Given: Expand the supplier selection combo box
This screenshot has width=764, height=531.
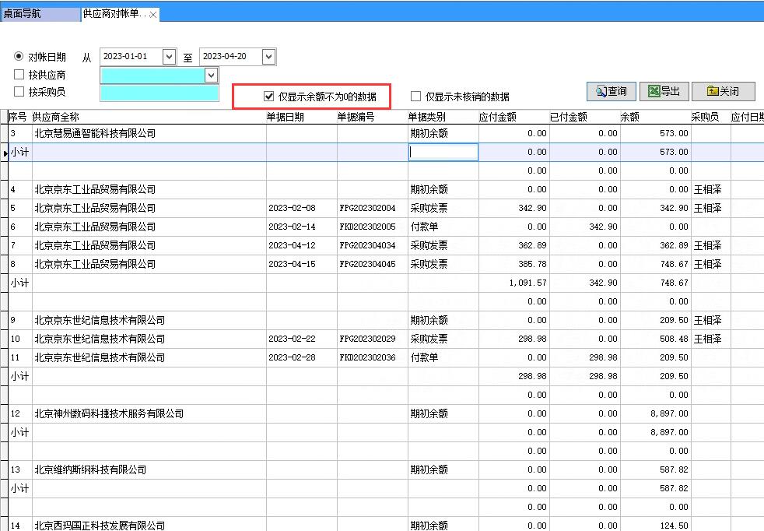Looking at the screenshot, I should pyautogui.click(x=210, y=75).
